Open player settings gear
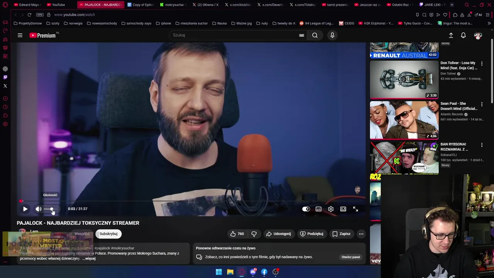Image resolution: width=494 pixels, height=278 pixels. coord(331,209)
